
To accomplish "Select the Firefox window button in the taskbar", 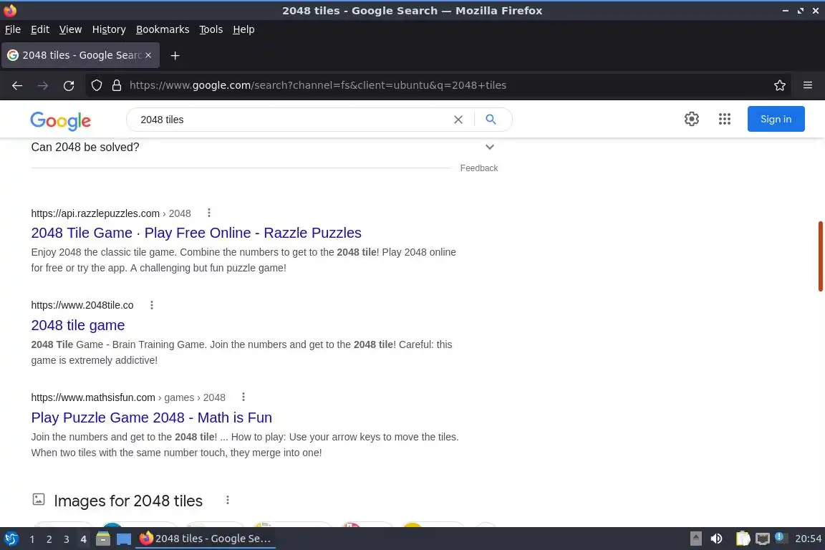I will click(x=206, y=539).
